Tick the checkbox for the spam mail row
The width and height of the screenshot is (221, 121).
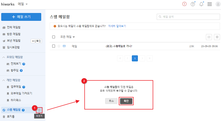click(53, 46)
